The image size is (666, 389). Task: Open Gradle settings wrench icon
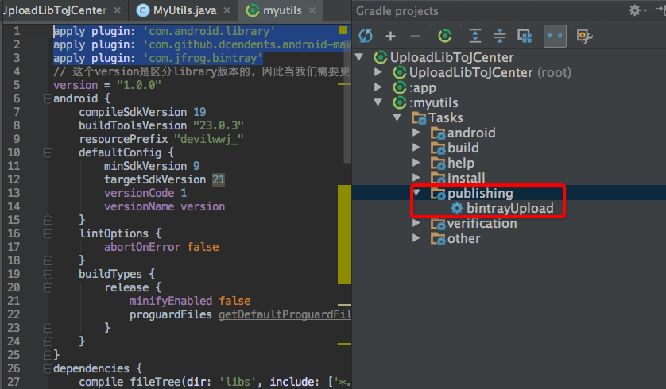[x=584, y=36]
